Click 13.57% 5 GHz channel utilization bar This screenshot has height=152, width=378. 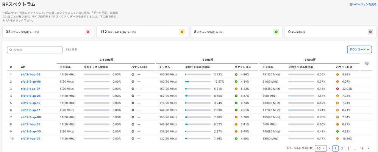coord(198,81)
